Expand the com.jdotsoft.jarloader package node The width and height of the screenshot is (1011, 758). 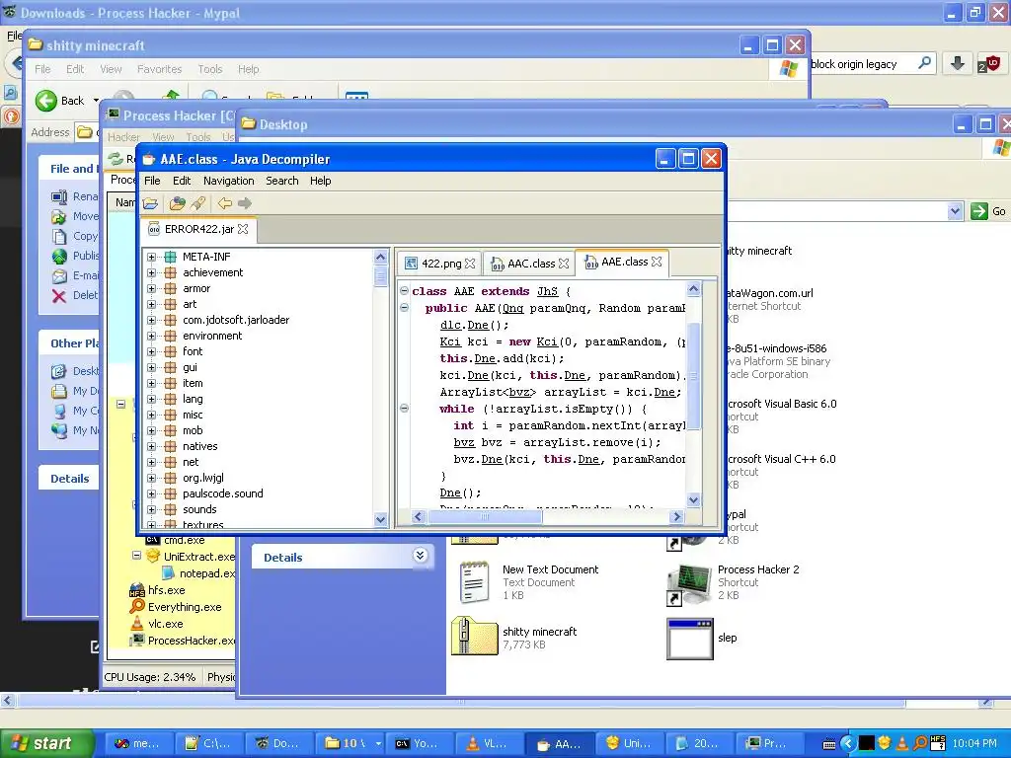151,320
